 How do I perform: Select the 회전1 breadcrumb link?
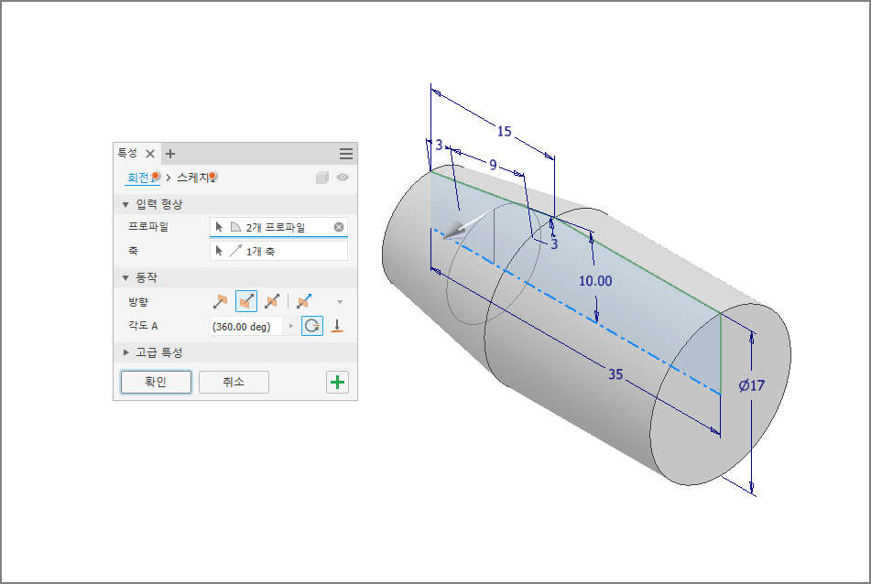click(x=143, y=178)
